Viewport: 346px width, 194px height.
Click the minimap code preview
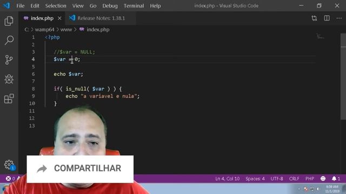pyautogui.click(x=320, y=36)
